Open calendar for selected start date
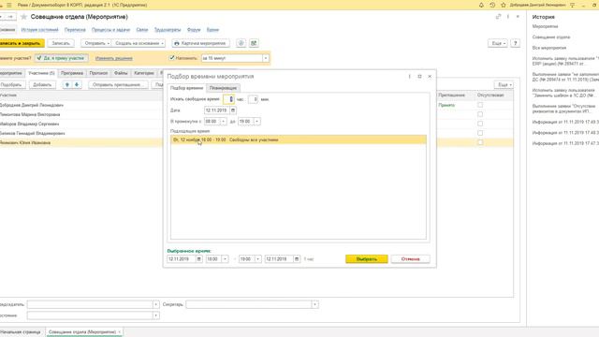599x337 pixels. click(x=199, y=259)
